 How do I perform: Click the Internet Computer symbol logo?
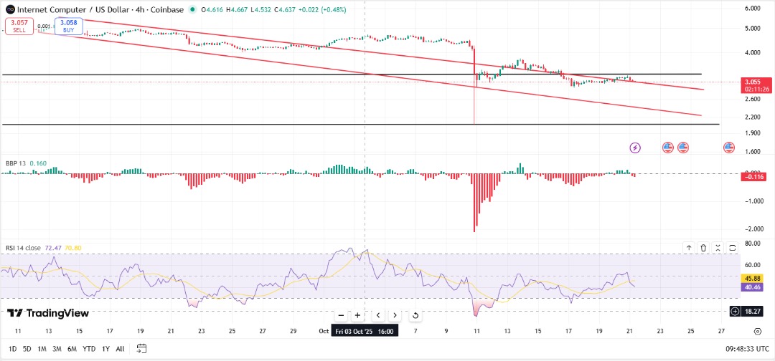(x=10, y=10)
